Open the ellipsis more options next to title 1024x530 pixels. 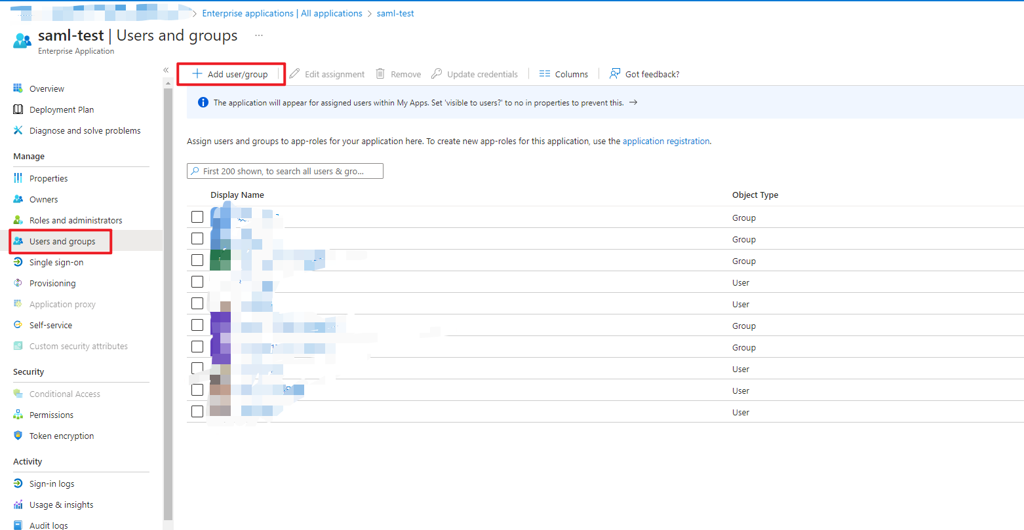(259, 35)
